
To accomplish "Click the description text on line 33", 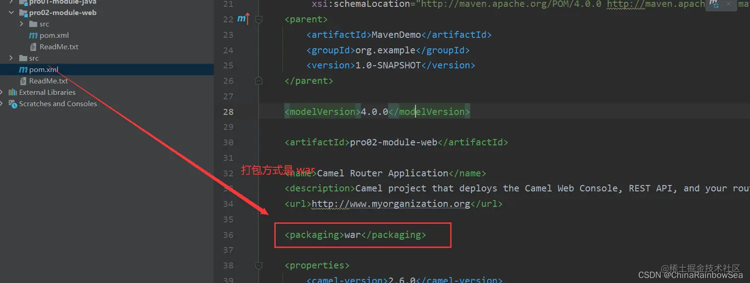I will tap(553, 188).
